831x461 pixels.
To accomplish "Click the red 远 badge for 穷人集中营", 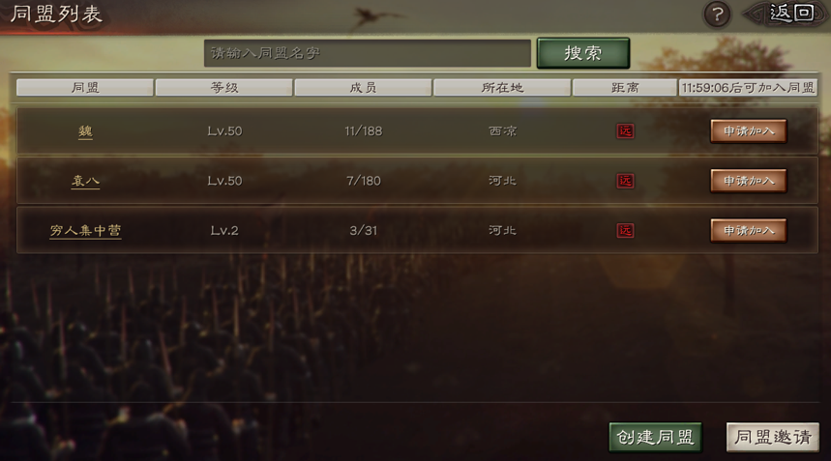I will point(625,230).
